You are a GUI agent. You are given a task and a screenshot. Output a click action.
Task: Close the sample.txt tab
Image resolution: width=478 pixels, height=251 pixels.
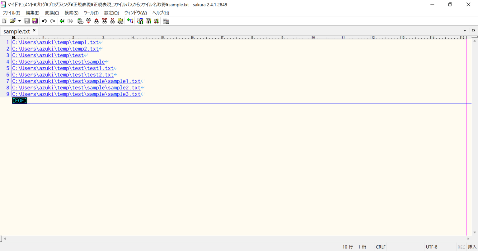click(x=34, y=30)
